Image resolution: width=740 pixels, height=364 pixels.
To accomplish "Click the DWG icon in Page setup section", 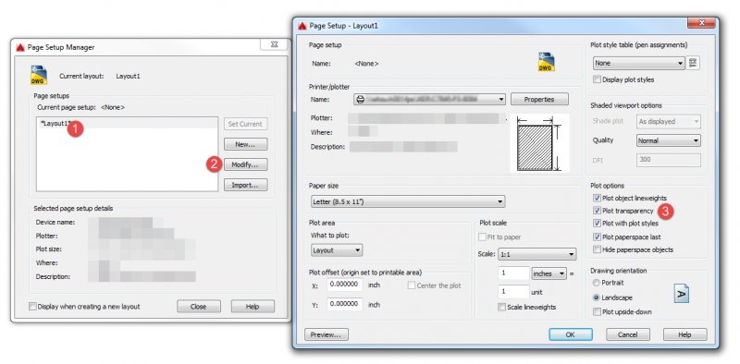I will pyautogui.click(x=546, y=62).
